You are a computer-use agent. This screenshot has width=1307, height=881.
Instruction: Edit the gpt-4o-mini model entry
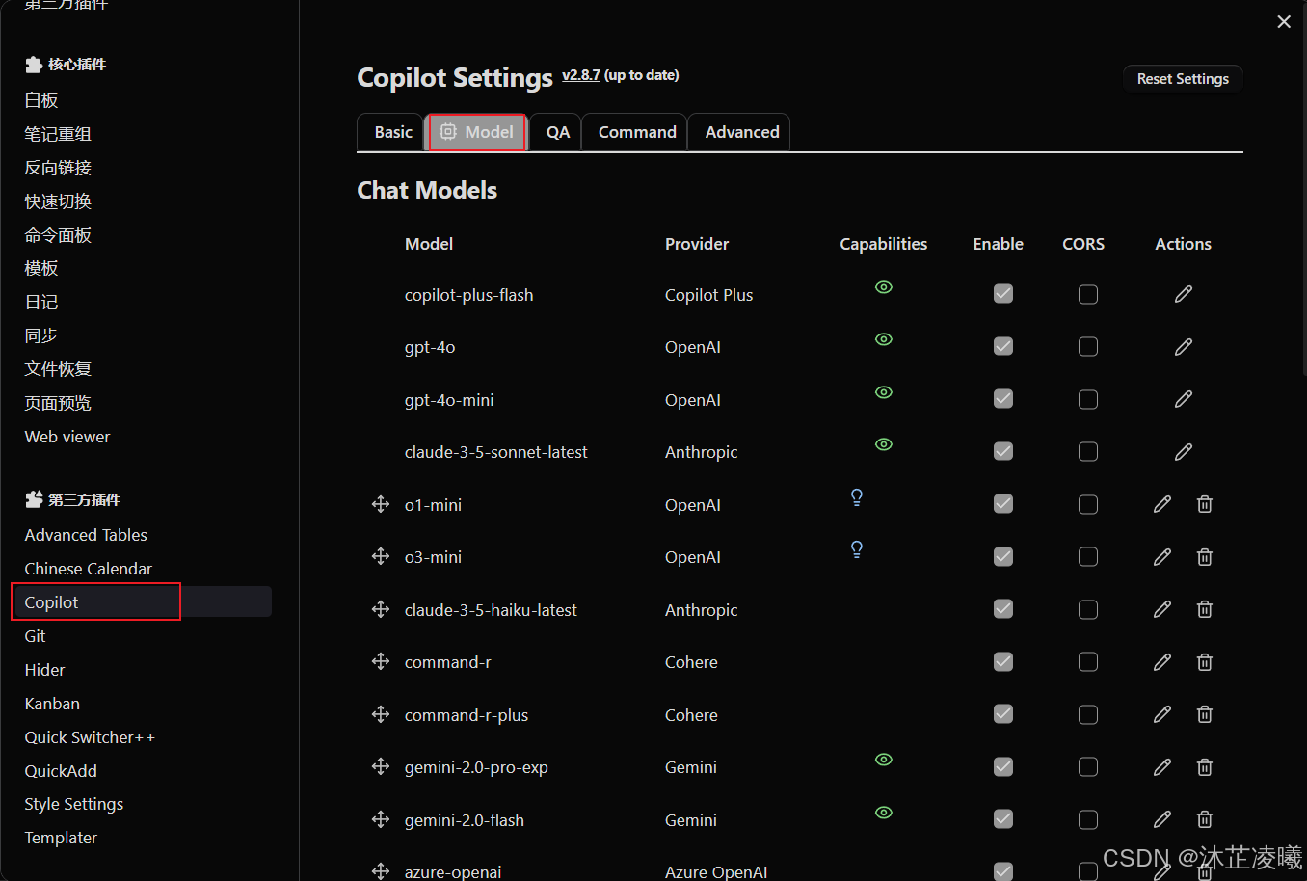click(x=1184, y=399)
